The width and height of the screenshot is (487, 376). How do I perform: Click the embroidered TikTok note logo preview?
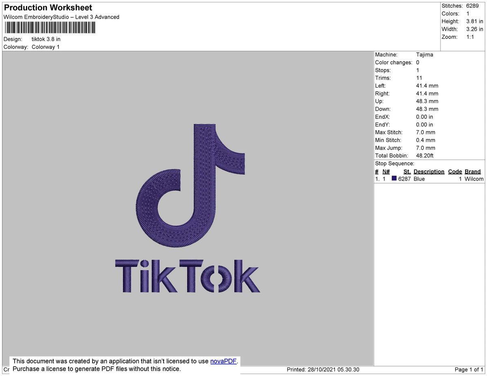pos(190,185)
